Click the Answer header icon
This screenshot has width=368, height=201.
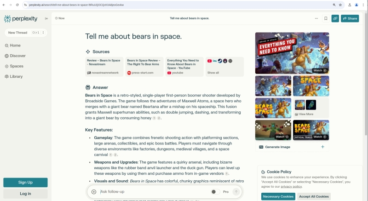[x=88, y=87]
